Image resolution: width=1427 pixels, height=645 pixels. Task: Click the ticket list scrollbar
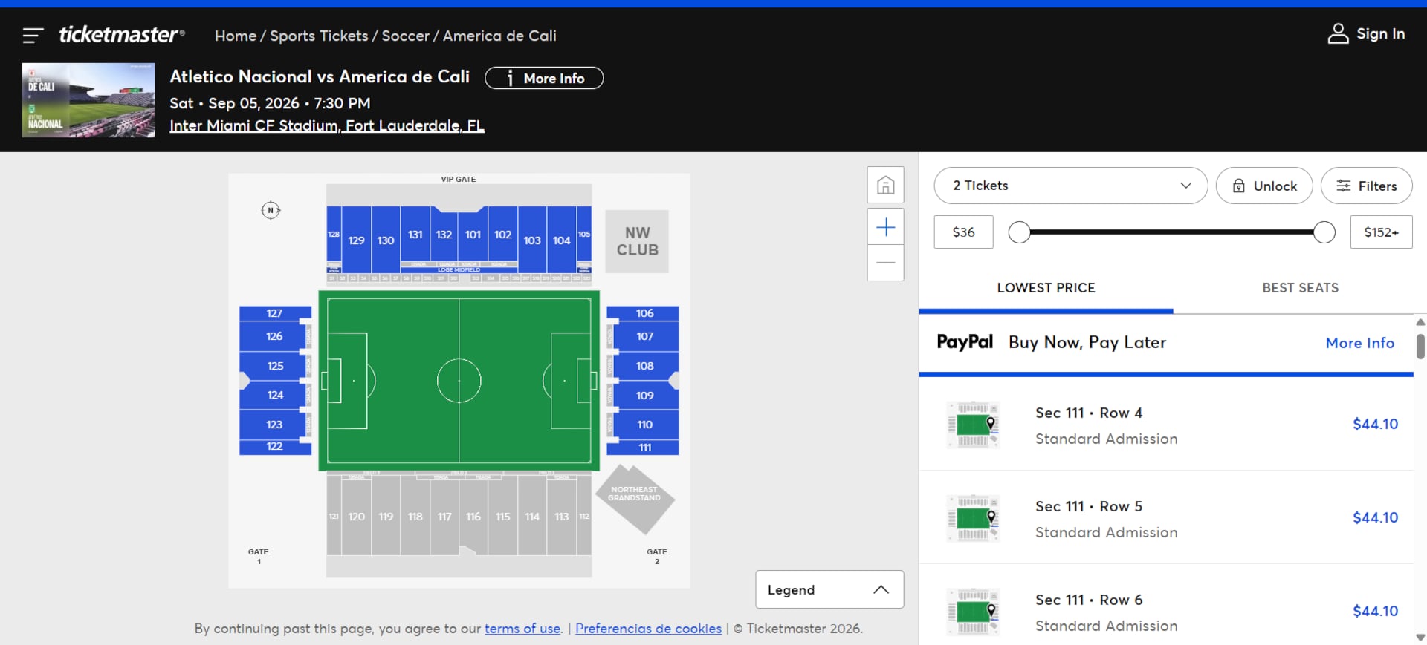click(x=1420, y=347)
